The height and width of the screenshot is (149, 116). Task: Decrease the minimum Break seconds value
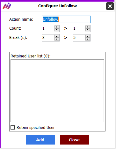(57, 39)
